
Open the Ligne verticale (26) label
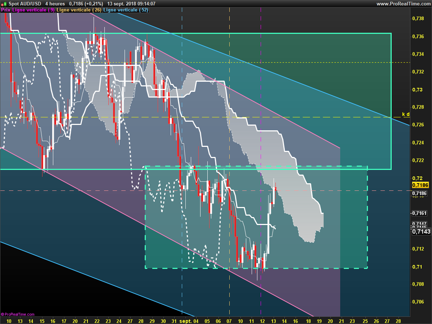click(79, 10)
